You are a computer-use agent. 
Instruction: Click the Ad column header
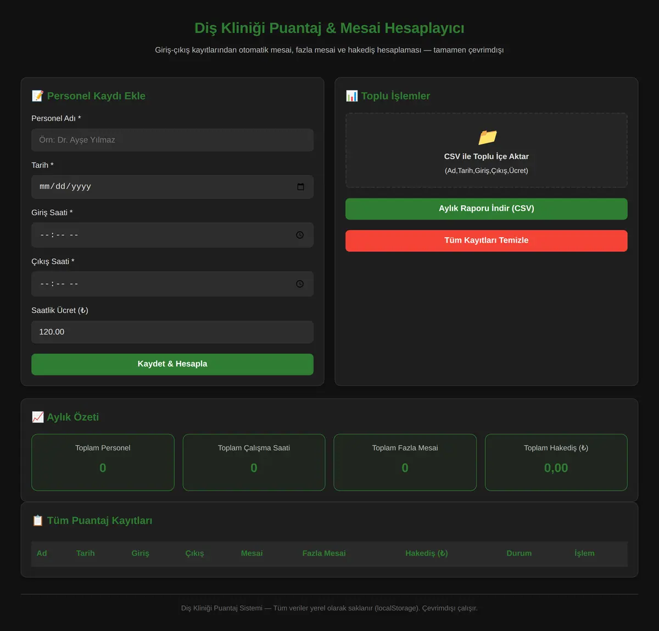click(x=42, y=553)
